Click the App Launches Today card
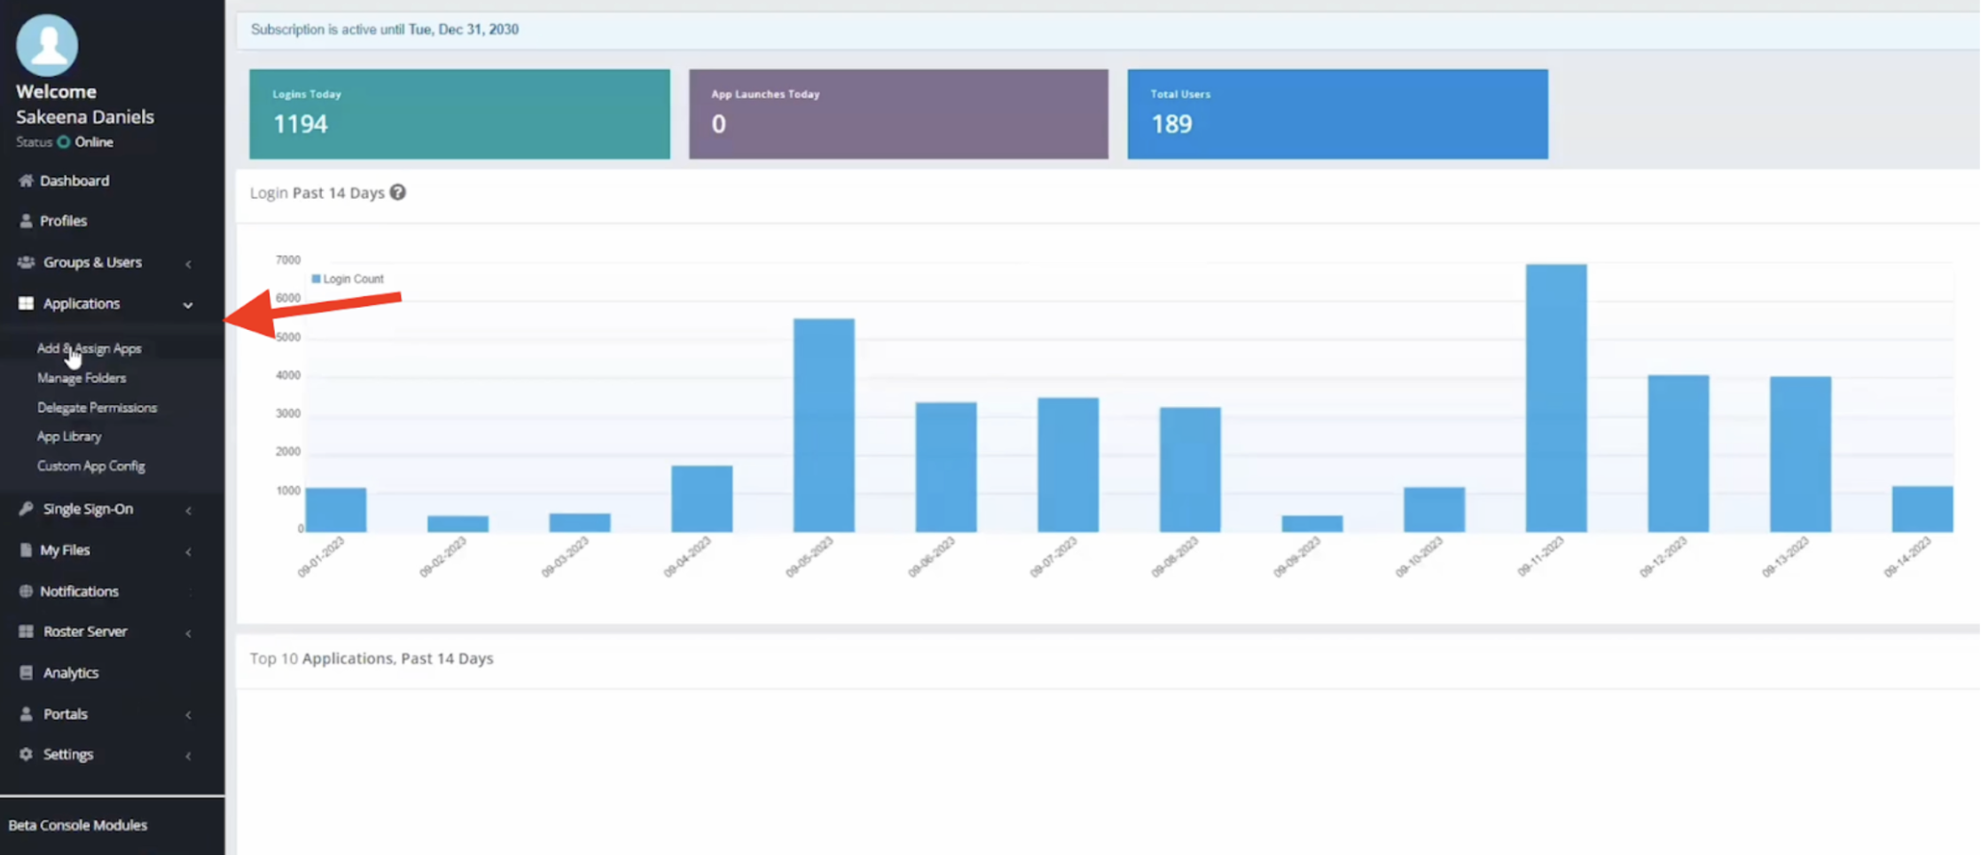The width and height of the screenshot is (1981, 855). [x=898, y=114]
